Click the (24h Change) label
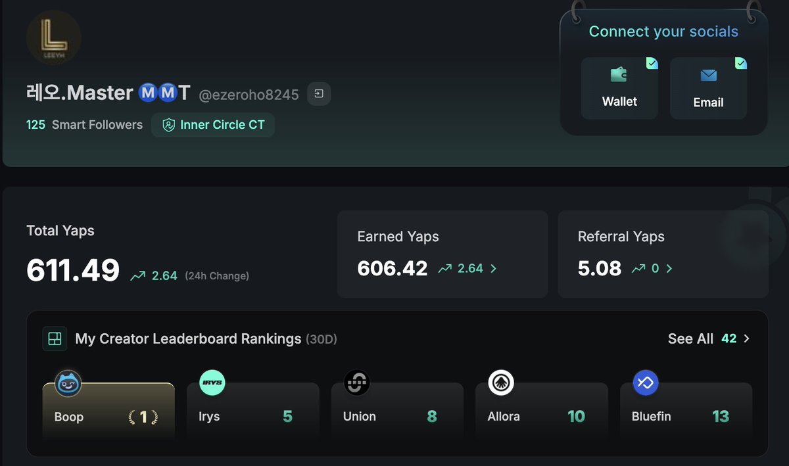The width and height of the screenshot is (789, 466). click(217, 276)
